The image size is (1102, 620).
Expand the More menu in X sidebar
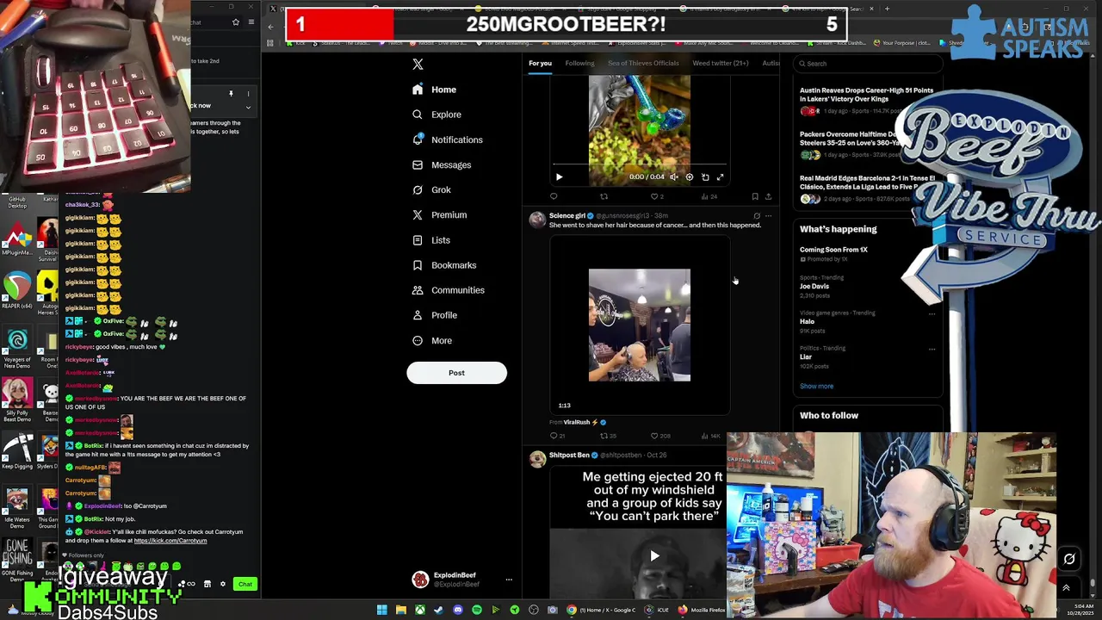(x=431, y=340)
